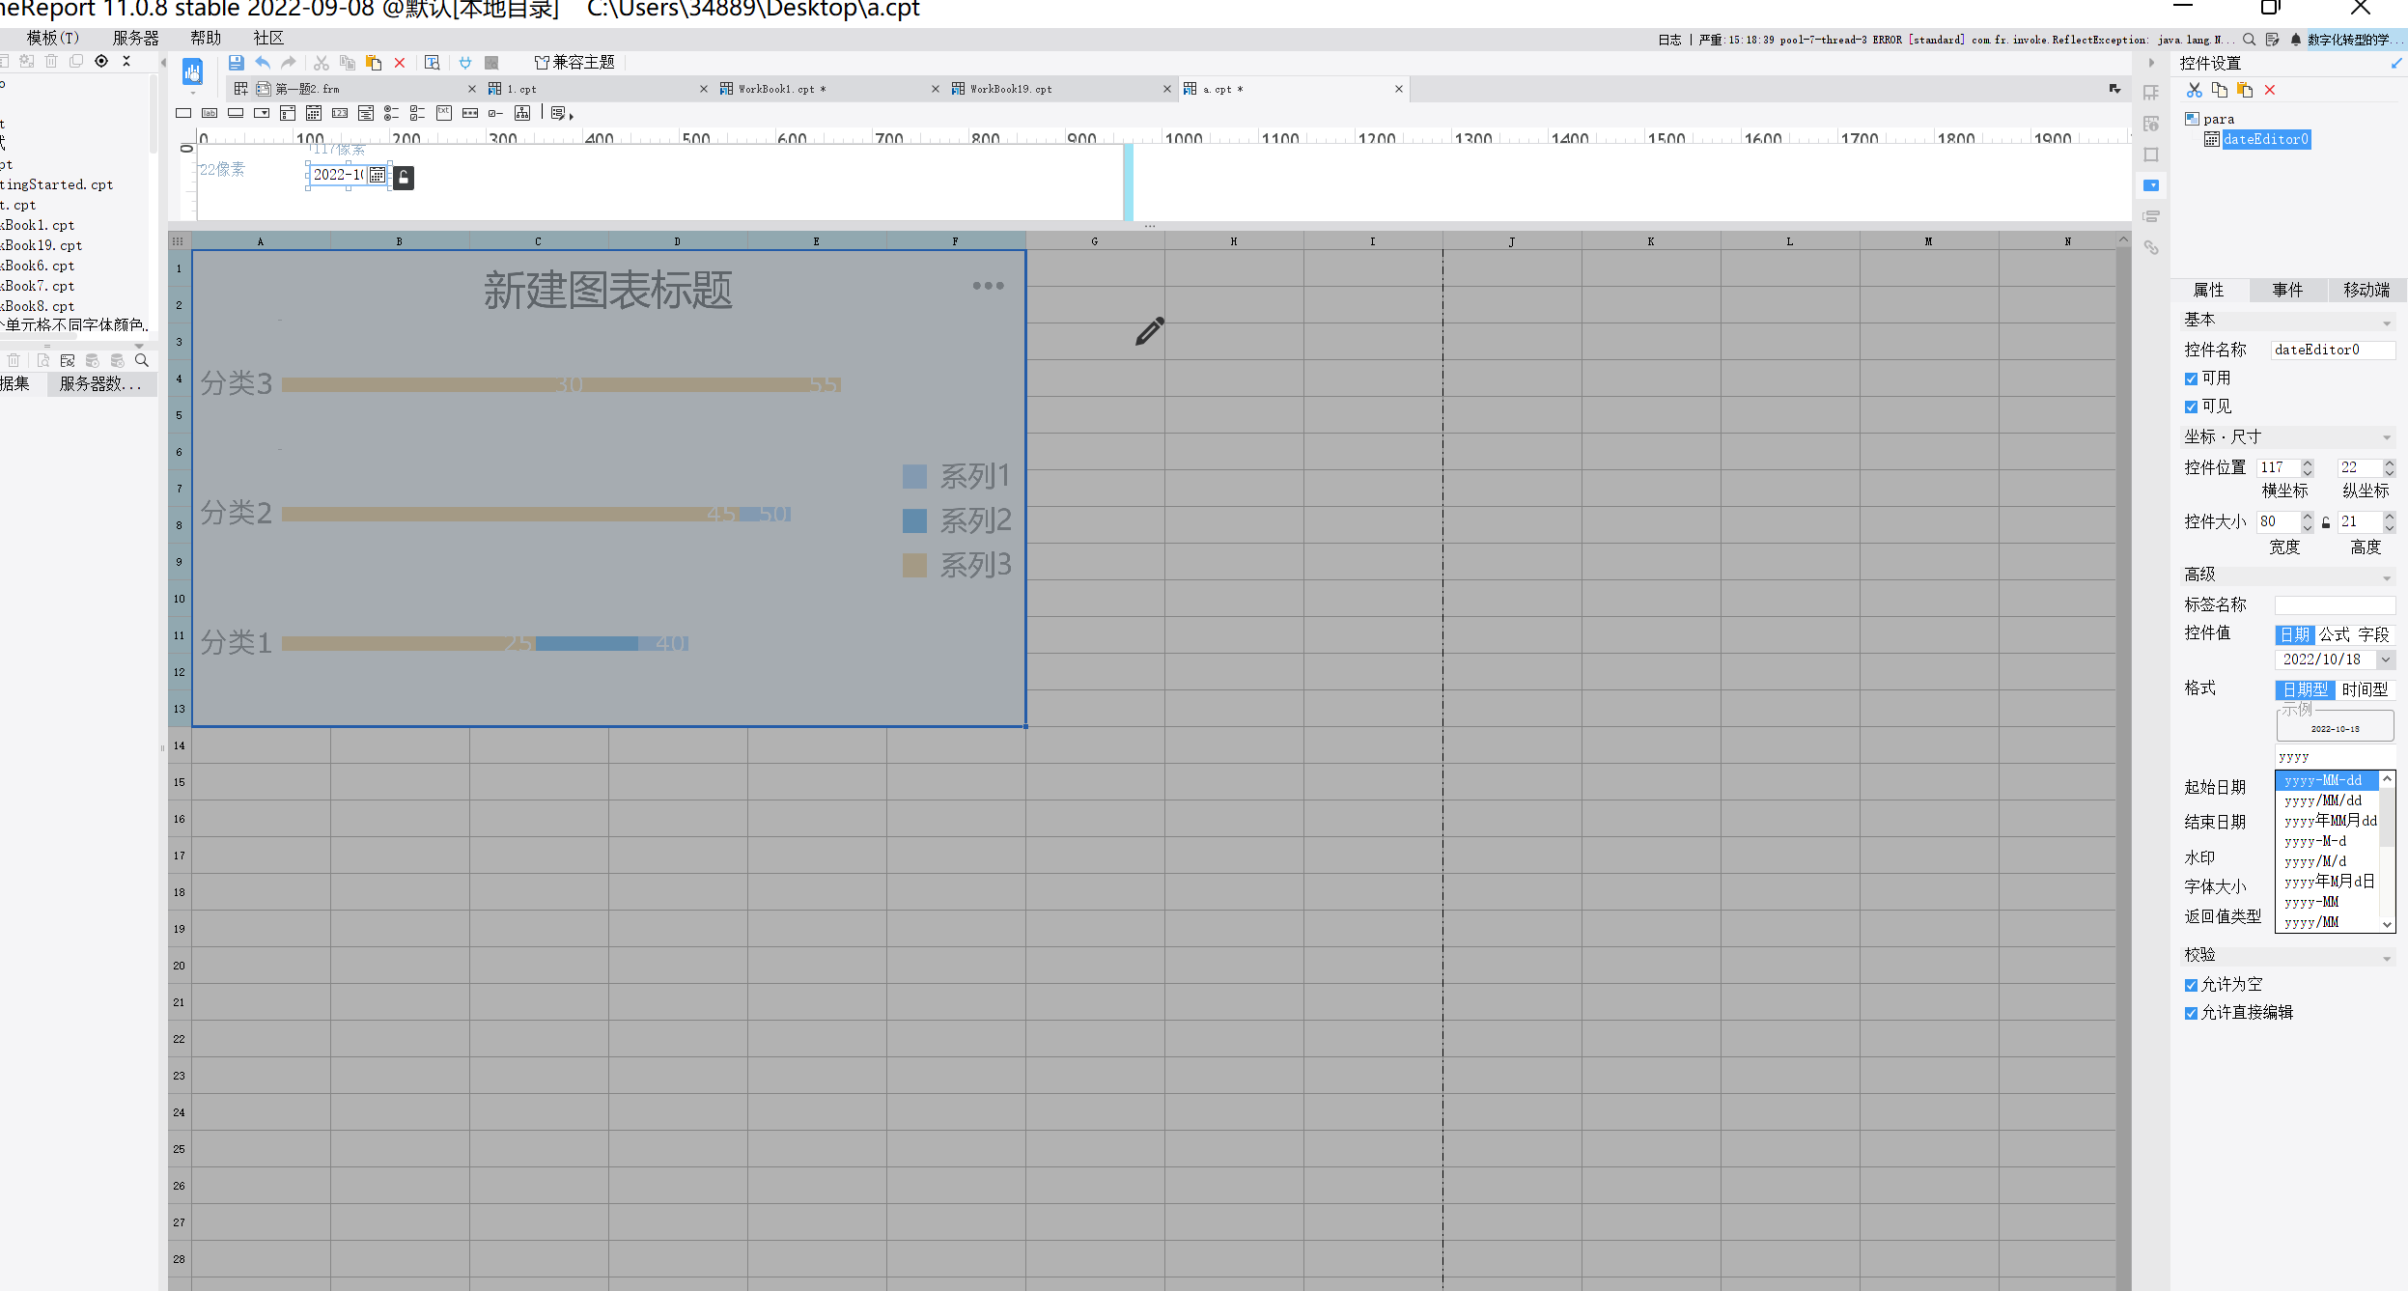This screenshot has width=2408, height=1291.
Task: Click the 兼容主题 button
Action: click(575, 63)
